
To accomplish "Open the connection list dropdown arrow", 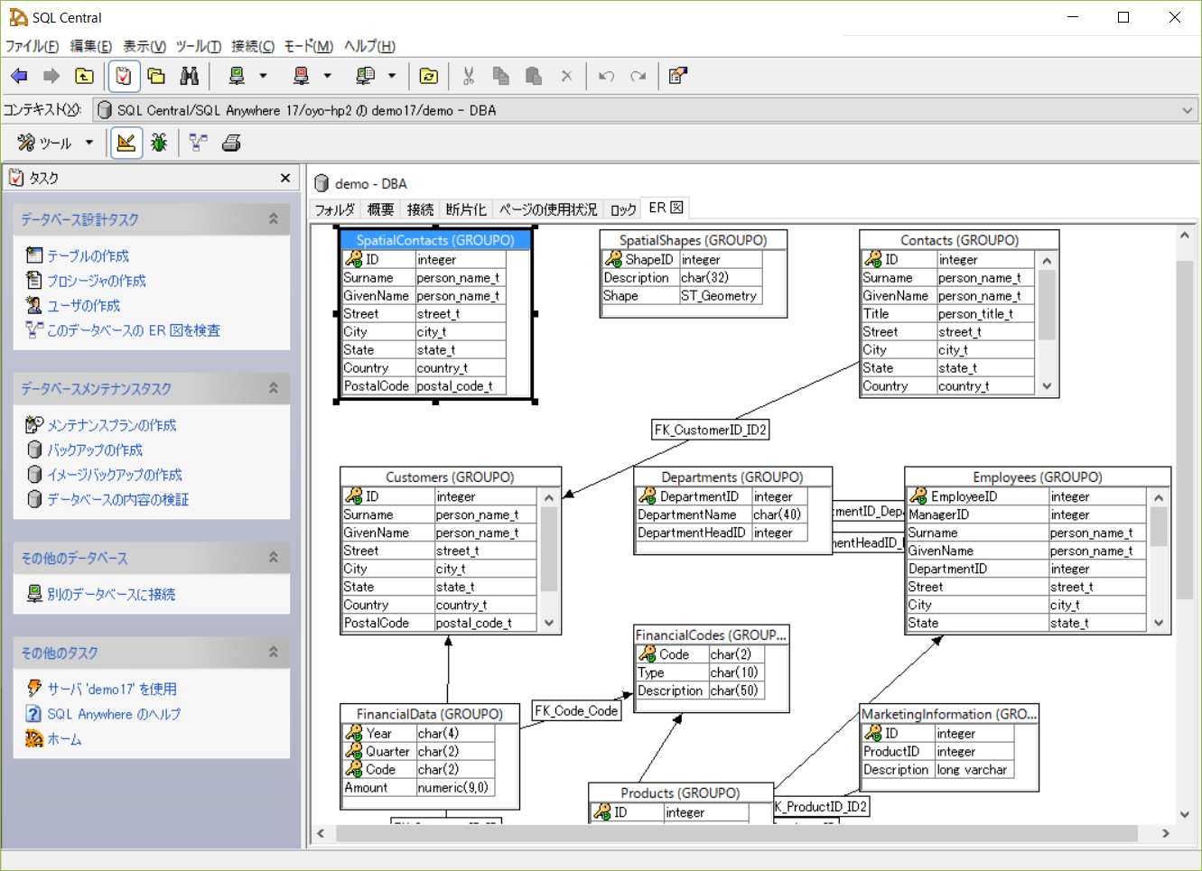I will pyautogui.click(x=391, y=77).
